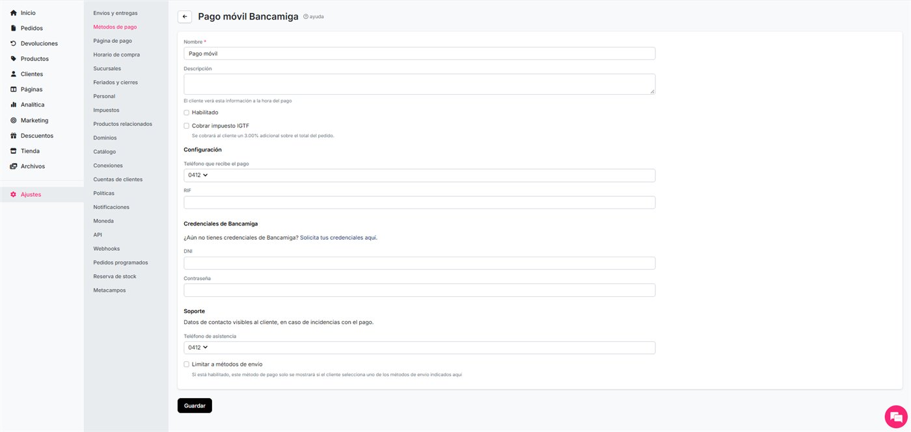Viewport: 911px width, 432px height.
Task: Select Metacampos in settings menu
Action: click(110, 290)
